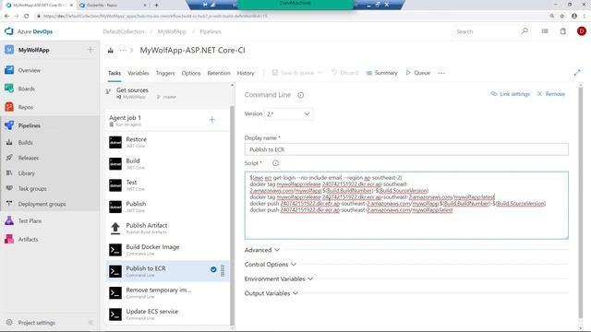
Task: Select the Test task
Action: click(167, 185)
